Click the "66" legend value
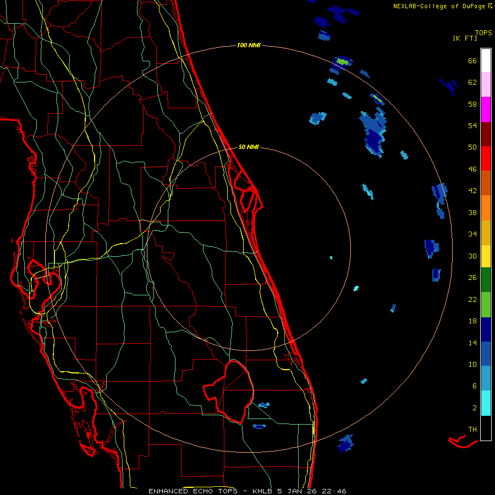This screenshot has width=495, height=495. click(472, 61)
